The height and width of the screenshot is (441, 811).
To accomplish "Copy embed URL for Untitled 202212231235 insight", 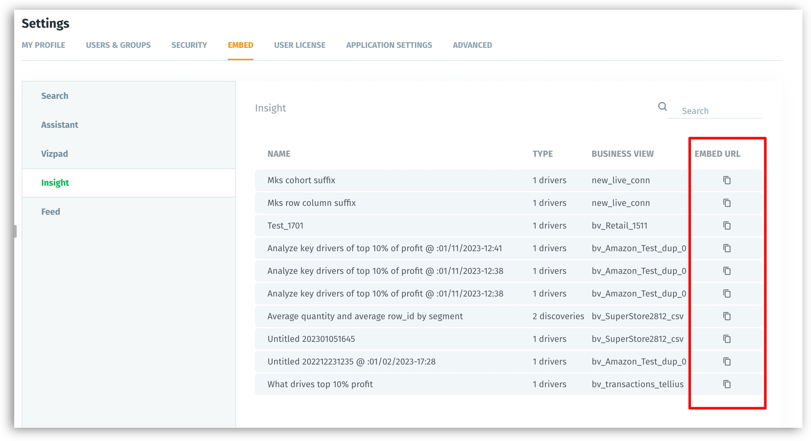I will [727, 362].
